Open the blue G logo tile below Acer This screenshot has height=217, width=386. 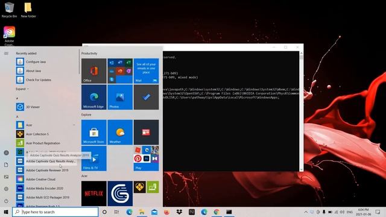[x=120, y=193]
